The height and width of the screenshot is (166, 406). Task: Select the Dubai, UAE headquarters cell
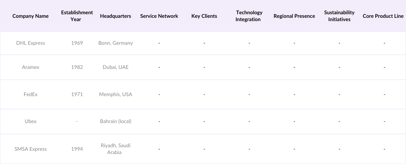[115, 67]
